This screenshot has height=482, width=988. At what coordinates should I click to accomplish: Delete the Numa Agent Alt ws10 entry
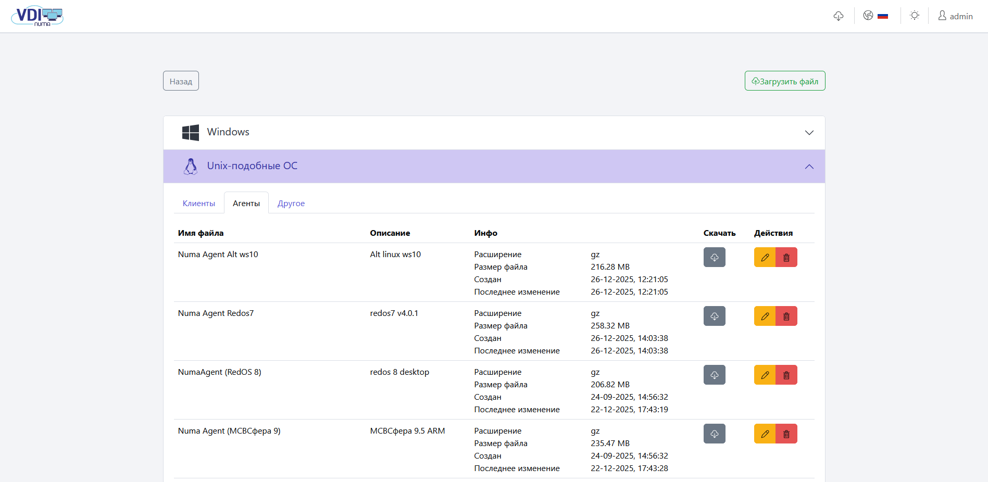click(x=786, y=257)
